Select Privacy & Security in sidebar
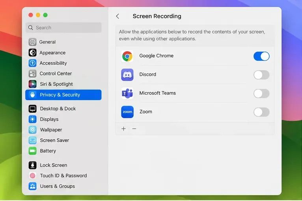Viewport: 302px width, 201px height. (63, 95)
